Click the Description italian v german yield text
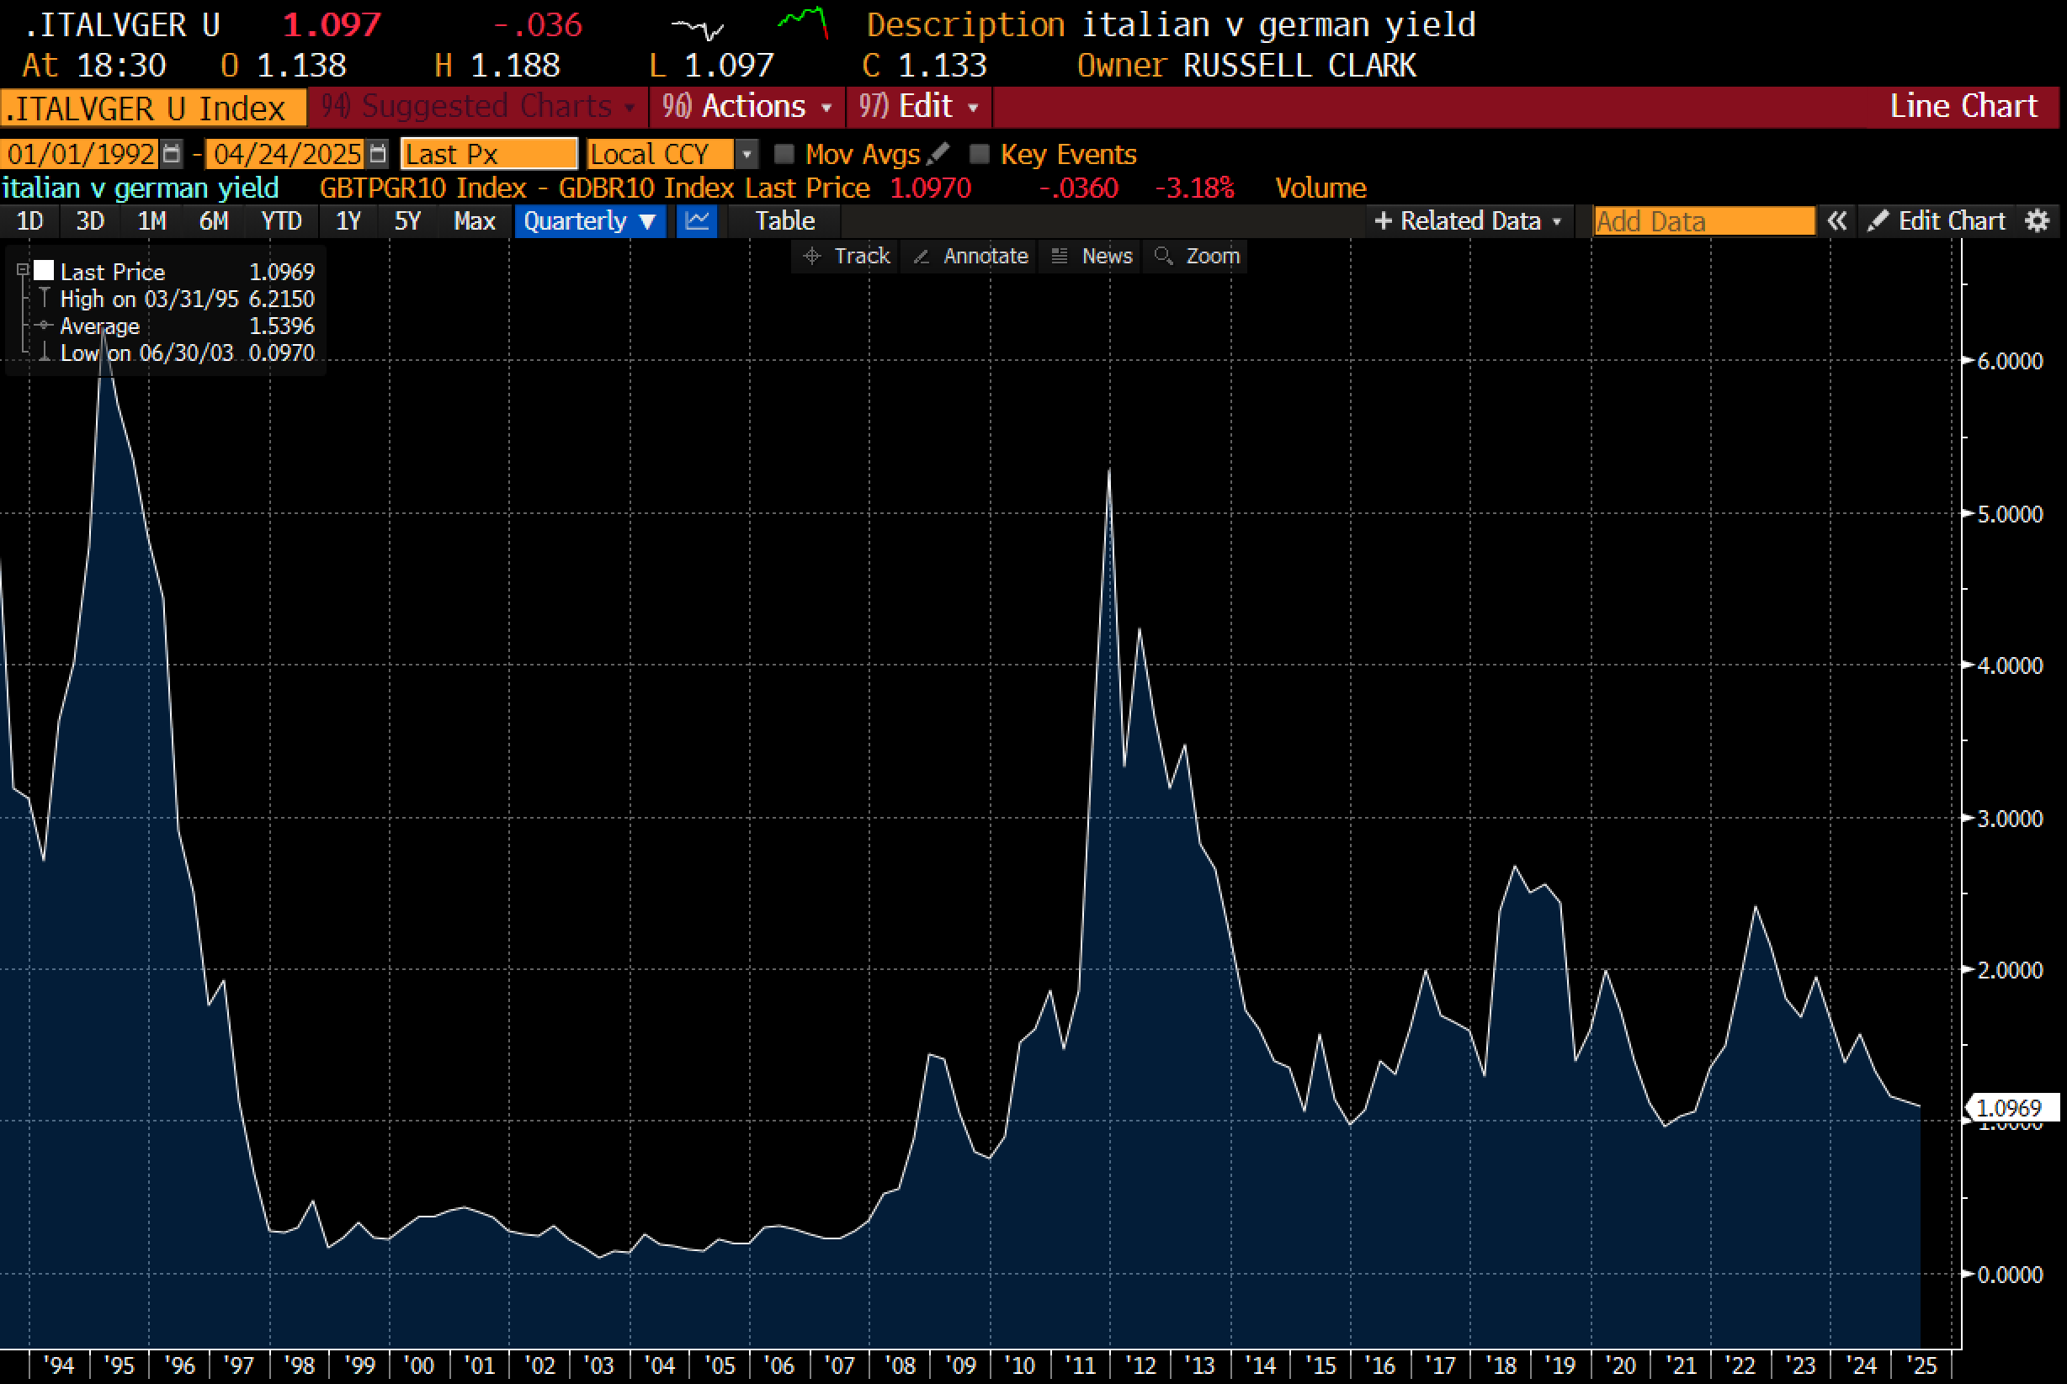Screen dimensions: 2067x1384 click(x=1171, y=24)
